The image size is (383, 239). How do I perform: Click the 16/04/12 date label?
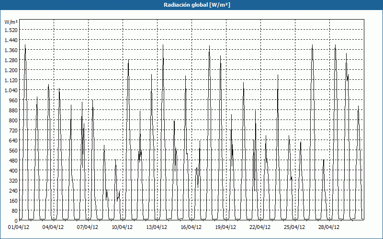pos(191,227)
